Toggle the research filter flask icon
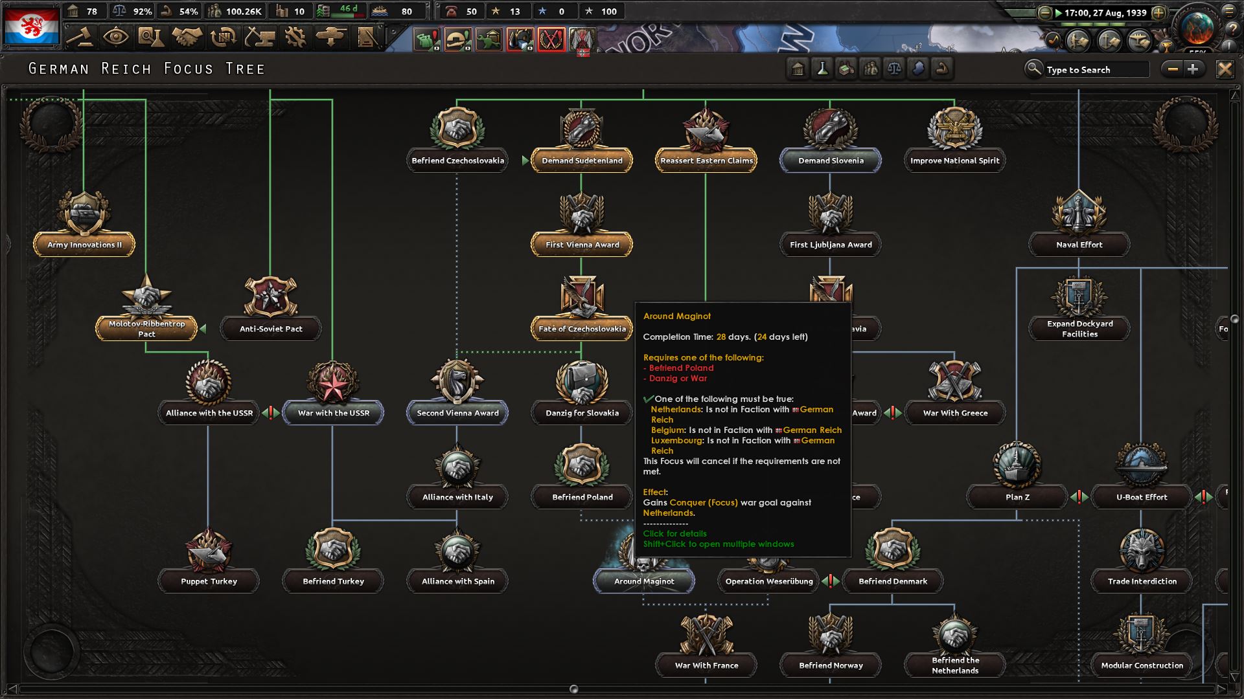The height and width of the screenshot is (699, 1244). (x=822, y=69)
